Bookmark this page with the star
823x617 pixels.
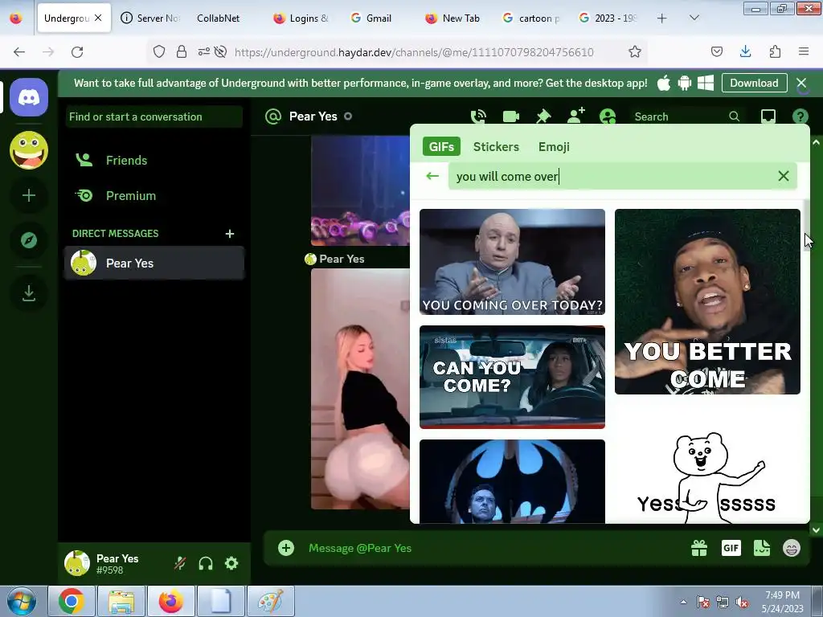pos(635,51)
